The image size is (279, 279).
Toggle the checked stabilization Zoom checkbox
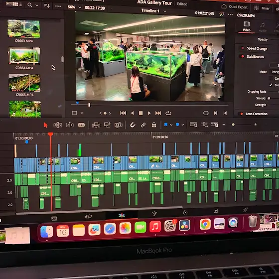[271, 85]
